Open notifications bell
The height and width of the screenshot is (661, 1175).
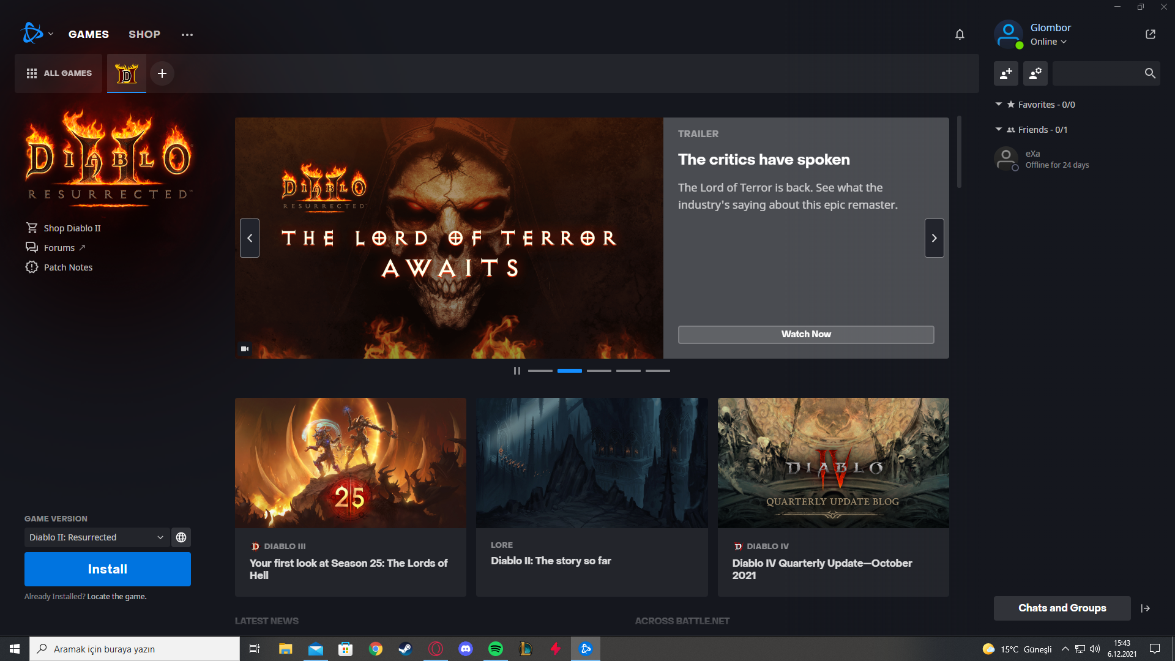(x=960, y=34)
